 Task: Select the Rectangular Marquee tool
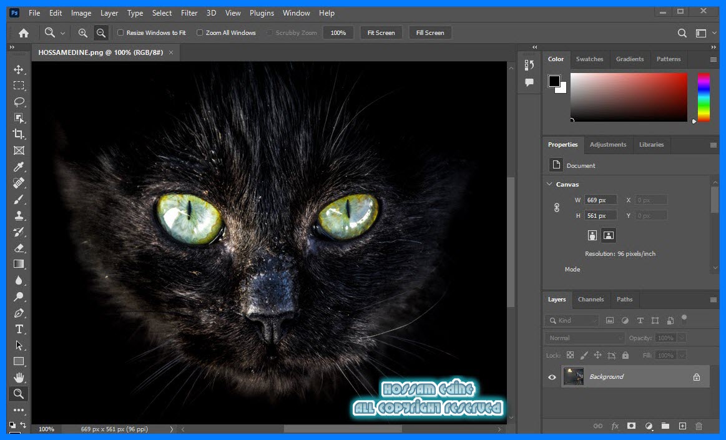click(x=19, y=86)
